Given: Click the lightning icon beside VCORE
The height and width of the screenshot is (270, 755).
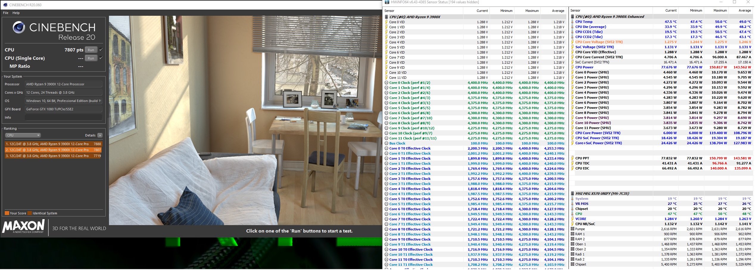Looking at the screenshot, I should (x=573, y=219).
